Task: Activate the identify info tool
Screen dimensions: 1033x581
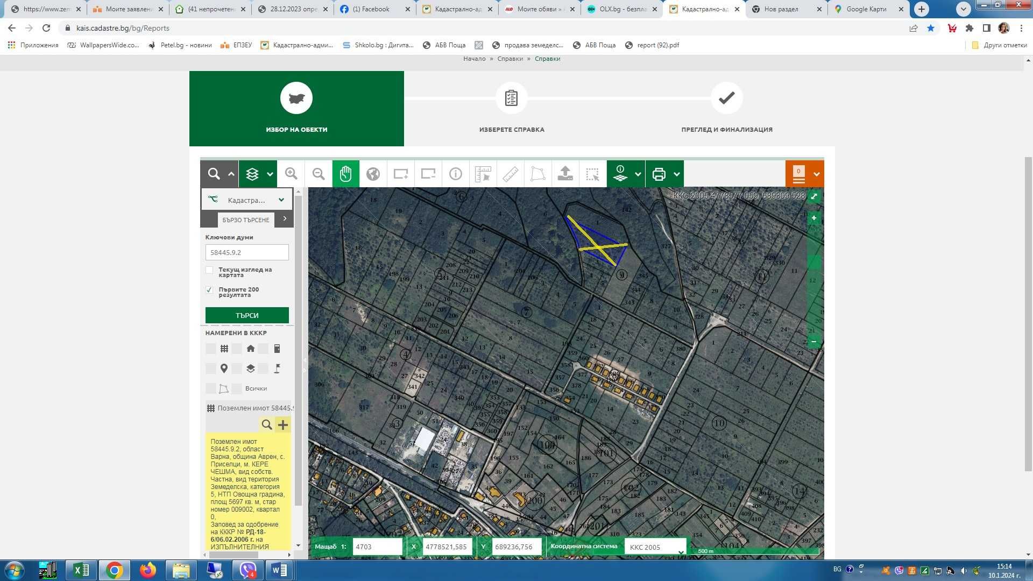Action: click(x=456, y=174)
